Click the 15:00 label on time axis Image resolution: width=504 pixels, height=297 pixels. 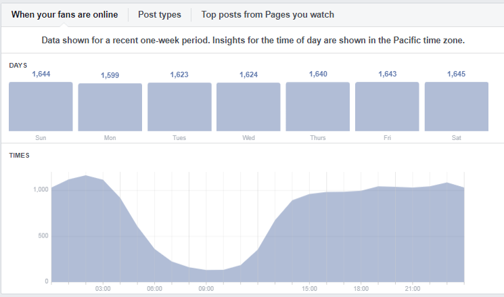coord(310,289)
